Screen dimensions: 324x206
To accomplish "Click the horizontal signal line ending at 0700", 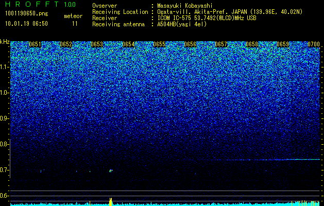I will click(250, 160).
